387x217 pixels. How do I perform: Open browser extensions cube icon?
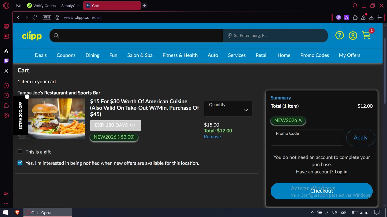(x=355, y=17)
